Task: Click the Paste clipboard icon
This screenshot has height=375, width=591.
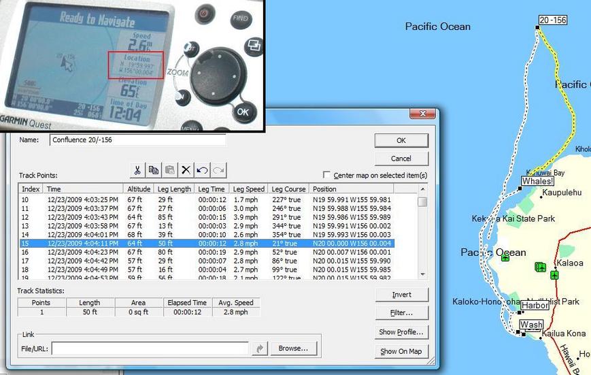Action: click(x=169, y=170)
